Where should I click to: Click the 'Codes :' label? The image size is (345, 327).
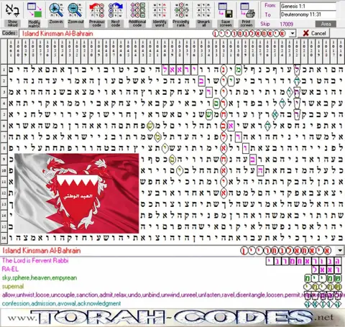pos(9,33)
